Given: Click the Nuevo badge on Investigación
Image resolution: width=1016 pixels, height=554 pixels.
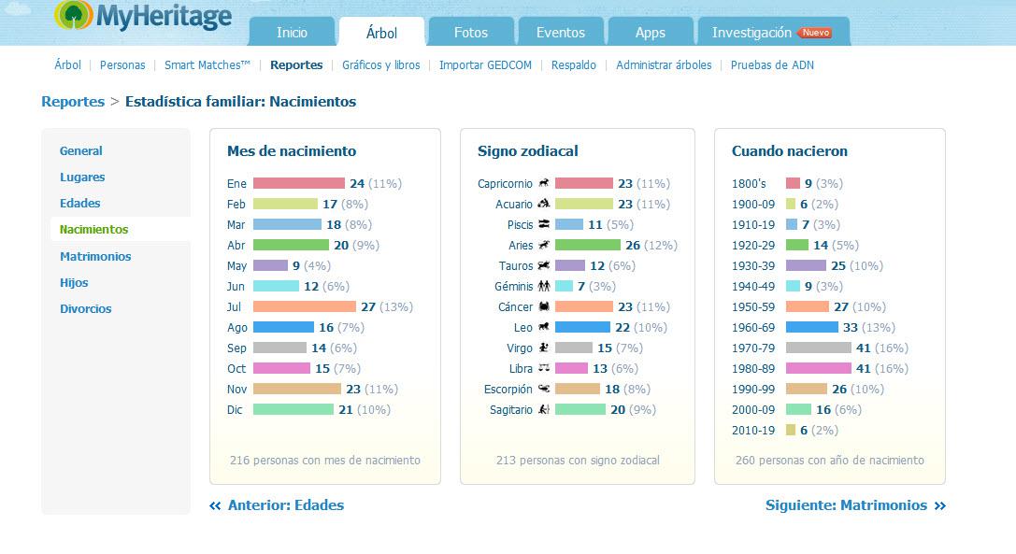Looking at the screenshot, I should tap(815, 33).
